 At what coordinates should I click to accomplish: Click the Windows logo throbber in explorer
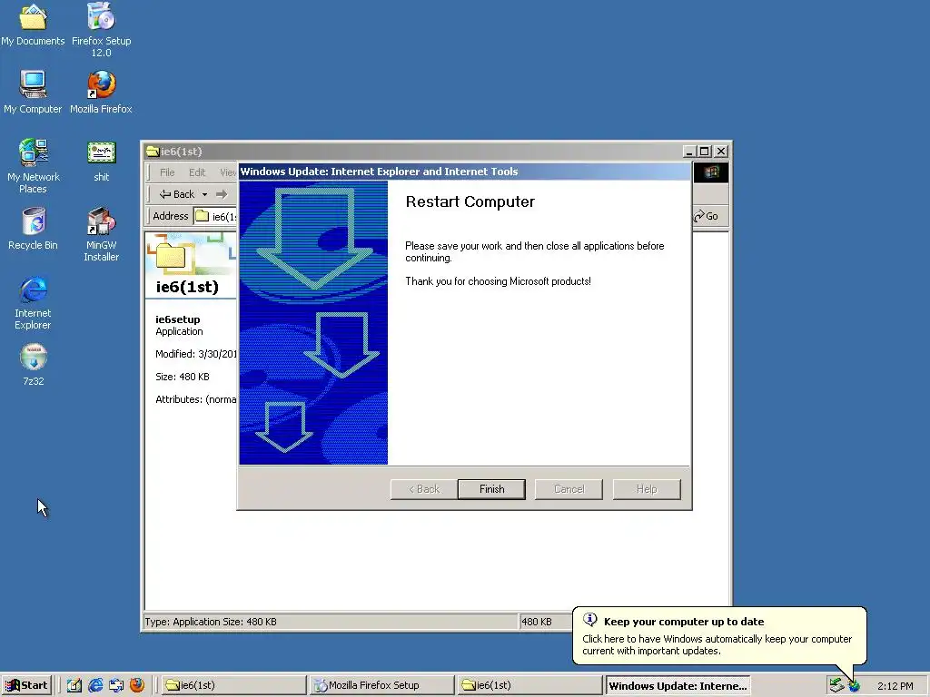[x=711, y=172]
